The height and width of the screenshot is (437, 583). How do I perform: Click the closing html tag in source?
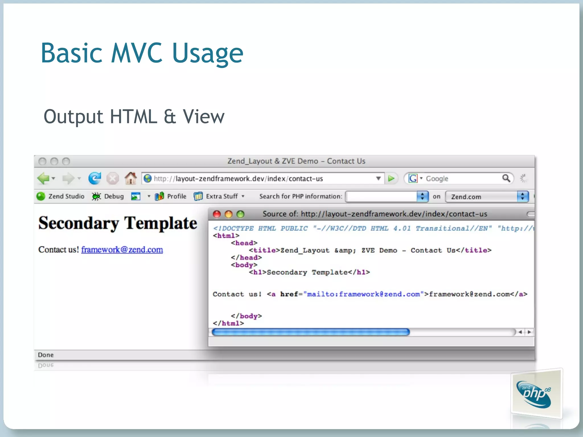pos(228,323)
